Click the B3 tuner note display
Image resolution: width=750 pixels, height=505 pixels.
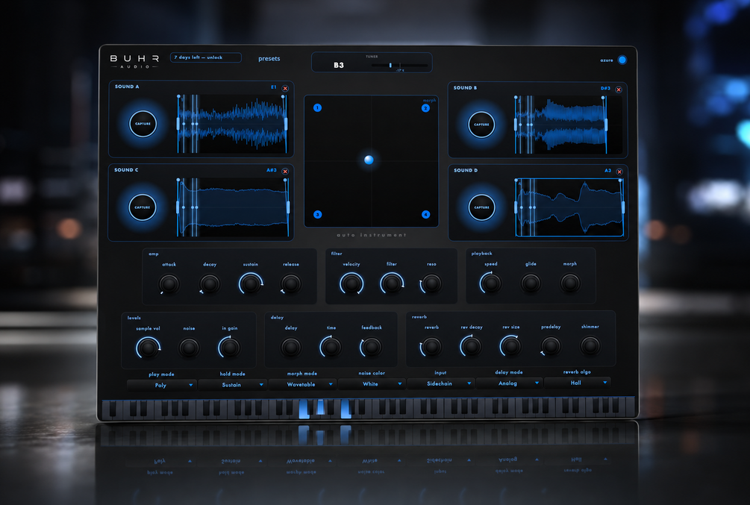[x=339, y=65]
